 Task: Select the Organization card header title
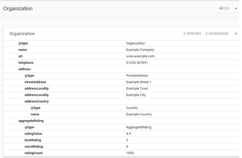click(22, 34)
